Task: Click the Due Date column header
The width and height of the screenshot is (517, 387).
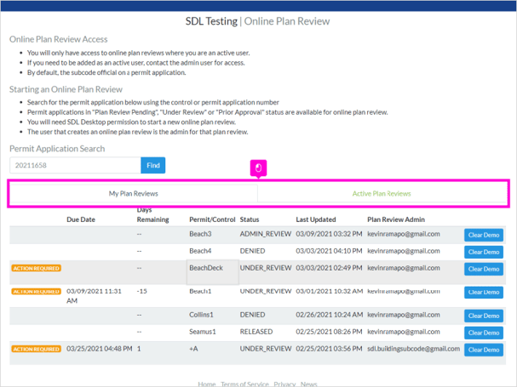Action: tap(81, 219)
